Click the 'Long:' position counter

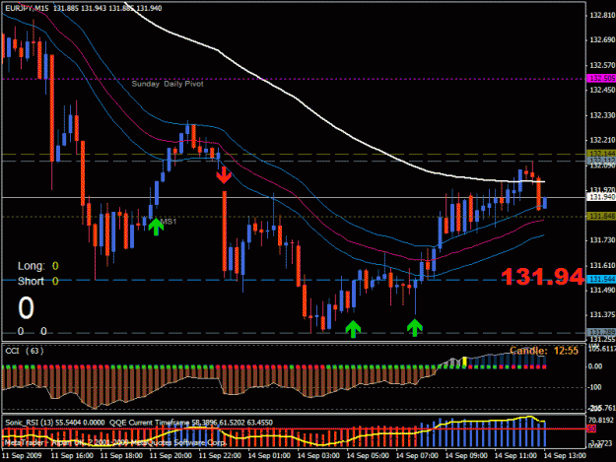[x=37, y=266]
